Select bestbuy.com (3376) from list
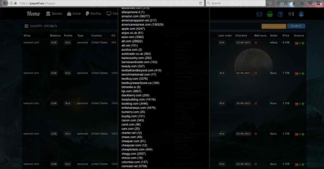The image size is (324, 169). pyautogui.click(x=134, y=79)
